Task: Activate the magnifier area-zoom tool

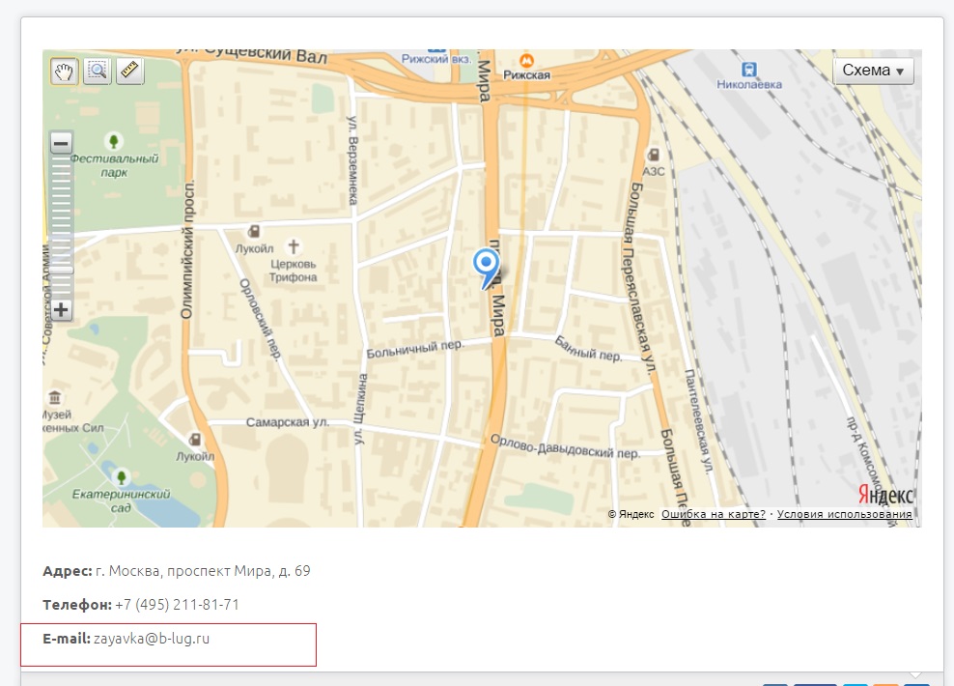Action: 97,71
